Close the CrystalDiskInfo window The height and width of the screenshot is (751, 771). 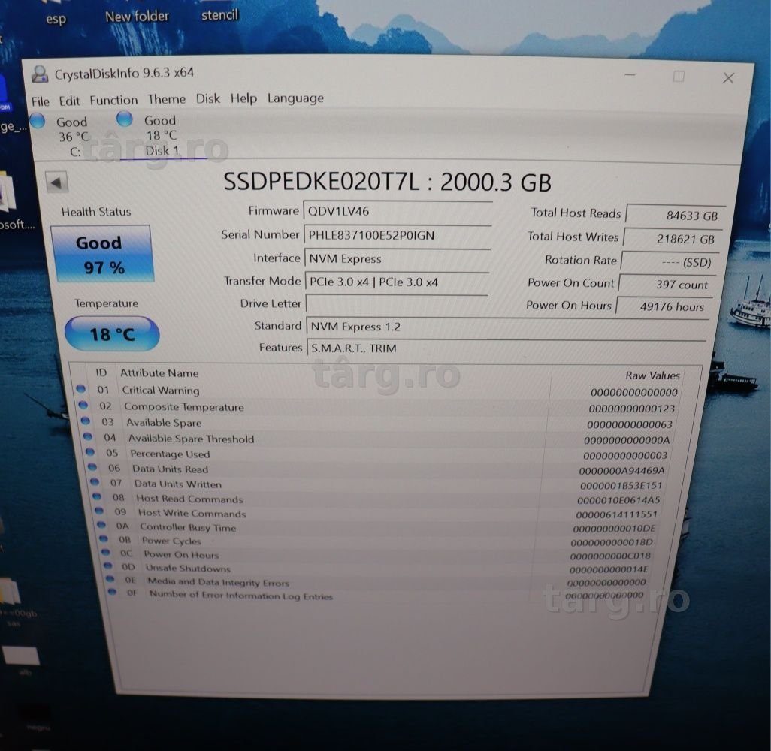point(728,77)
